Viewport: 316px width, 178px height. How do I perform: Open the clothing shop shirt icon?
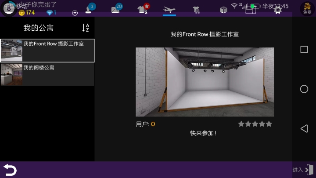coord(143,9)
